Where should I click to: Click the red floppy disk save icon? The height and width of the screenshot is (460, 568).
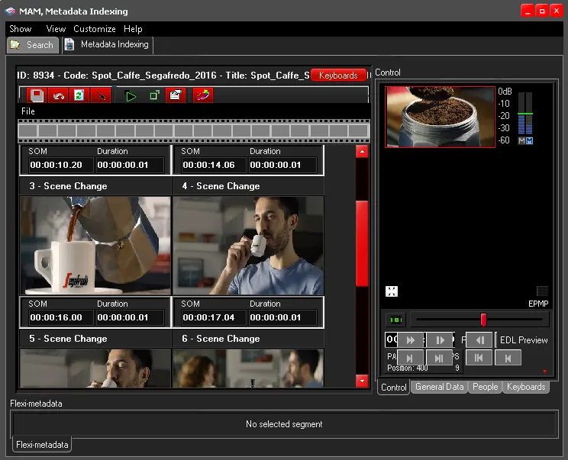pyautogui.click(x=37, y=95)
